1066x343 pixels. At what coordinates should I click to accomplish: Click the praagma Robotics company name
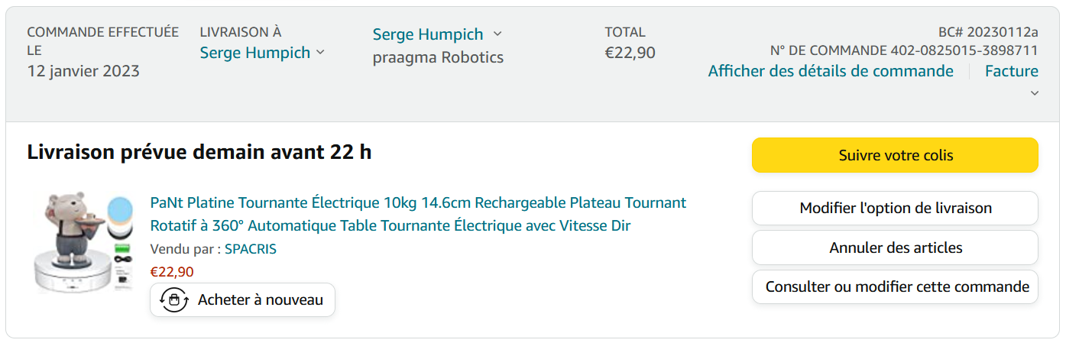point(438,57)
